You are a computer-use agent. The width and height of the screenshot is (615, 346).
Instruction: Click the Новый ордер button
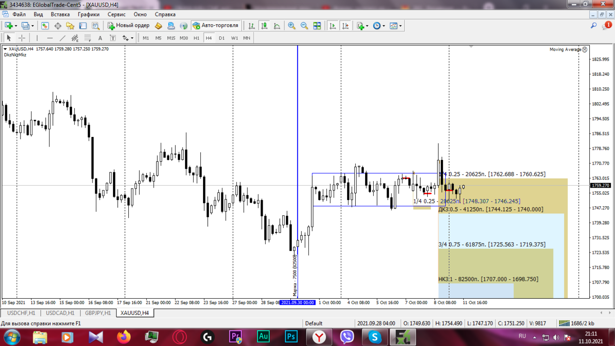pos(128,26)
